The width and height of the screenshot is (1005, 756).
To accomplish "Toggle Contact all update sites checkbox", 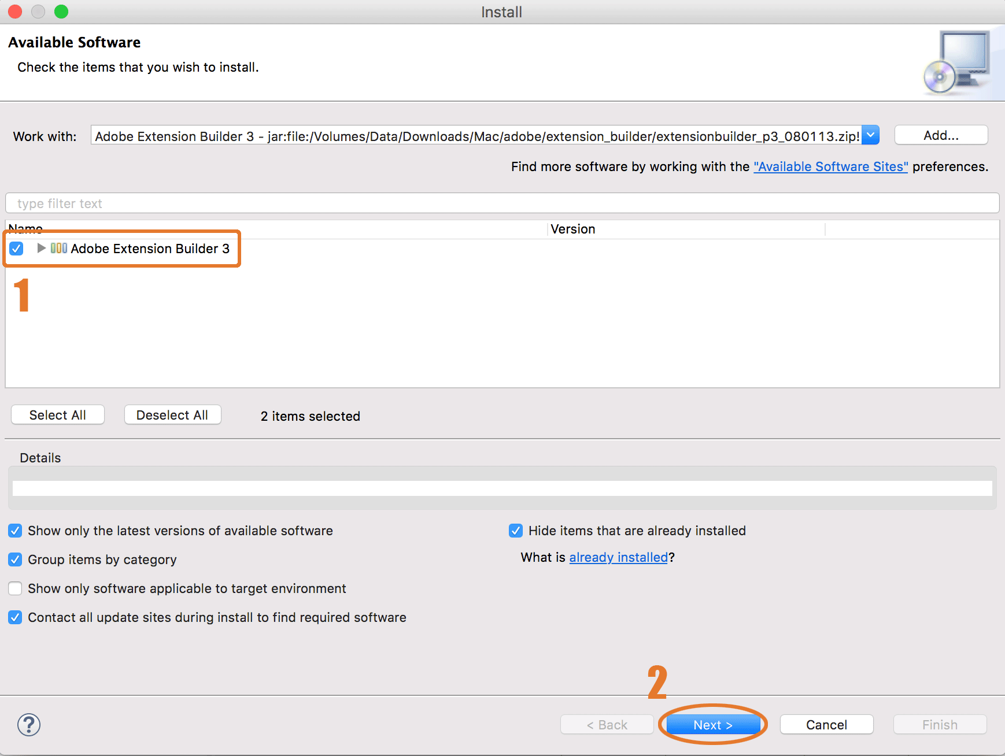I will point(15,617).
